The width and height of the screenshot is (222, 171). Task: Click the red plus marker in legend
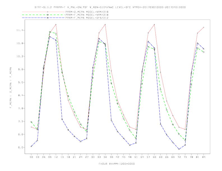pos(48,12)
